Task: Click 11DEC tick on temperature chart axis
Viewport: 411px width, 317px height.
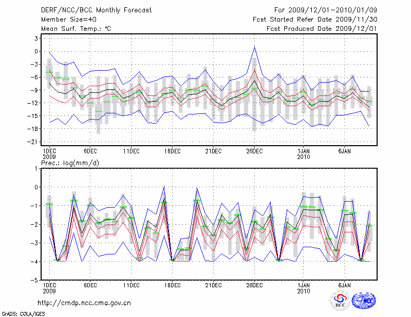Action: pyautogui.click(x=131, y=151)
